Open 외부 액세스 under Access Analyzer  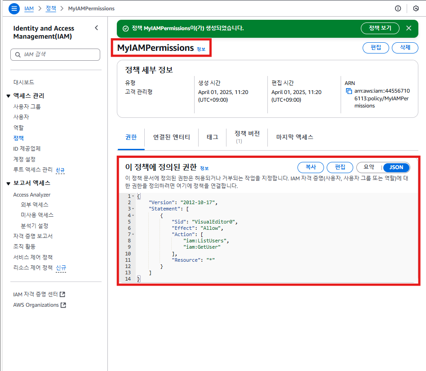point(35,205)
